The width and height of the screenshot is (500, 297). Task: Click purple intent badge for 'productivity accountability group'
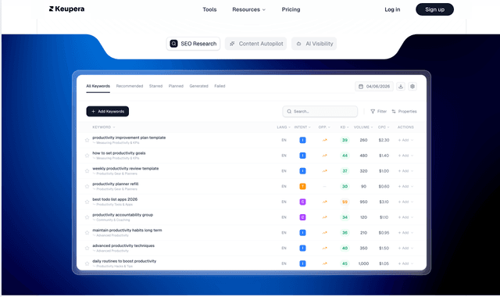[302, 217]
